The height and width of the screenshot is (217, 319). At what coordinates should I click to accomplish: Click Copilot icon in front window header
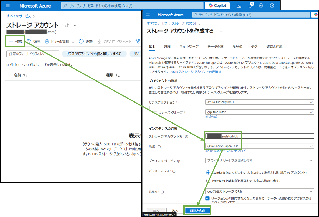click(315, 15)
